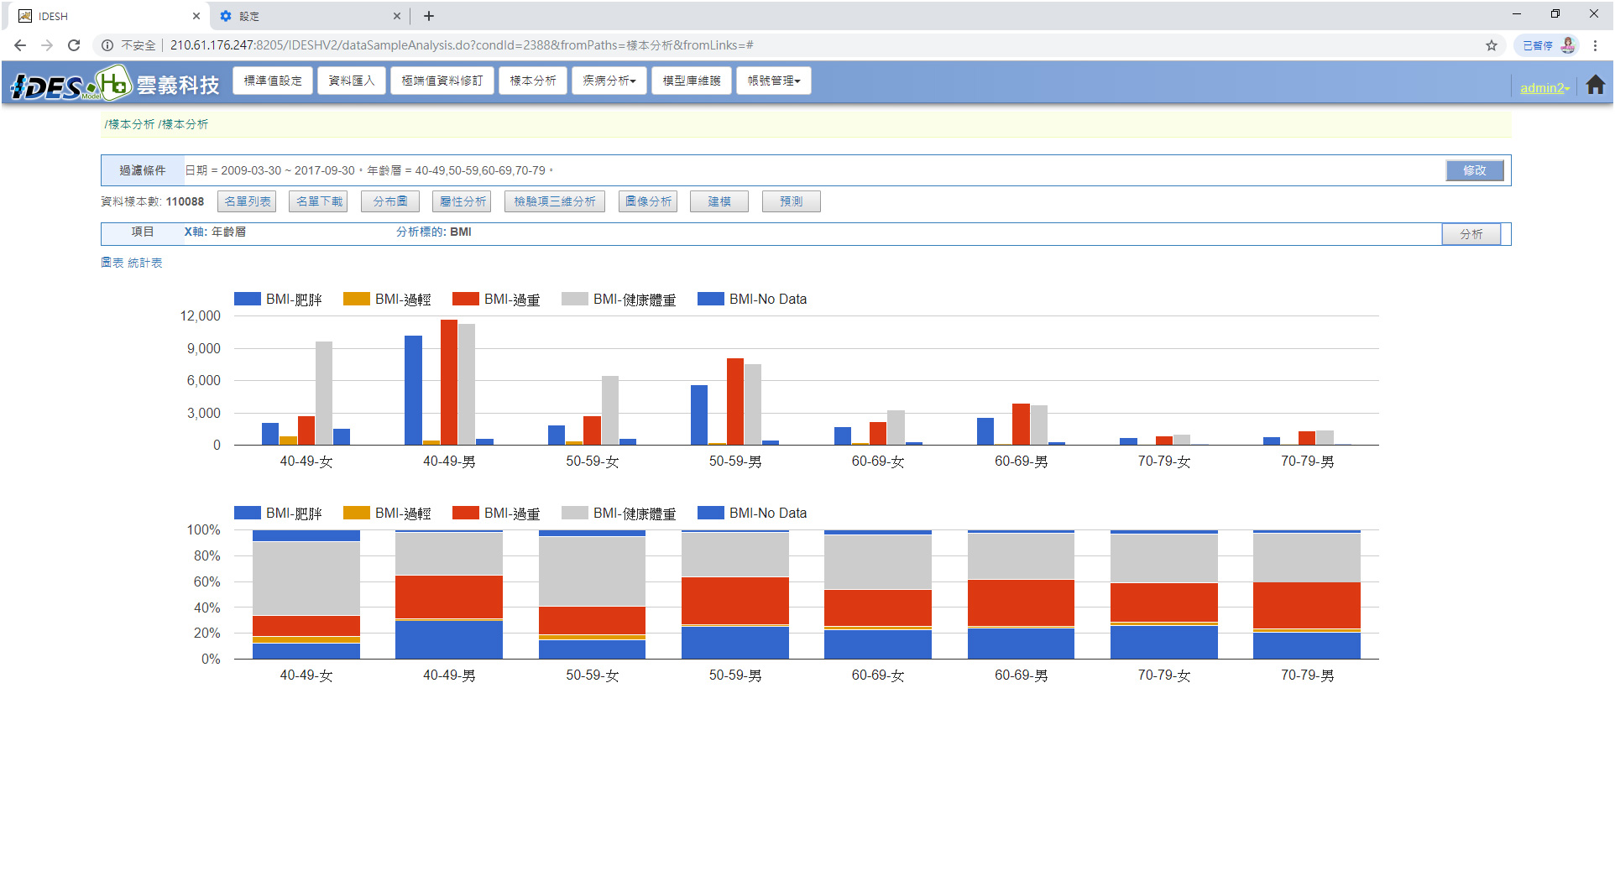Image resolution: width=1615 pixels, height=876 pixels.
Task: Click BMI-No Data swatch in top legend
Action: pyautogui.click(x=711, y=299)
